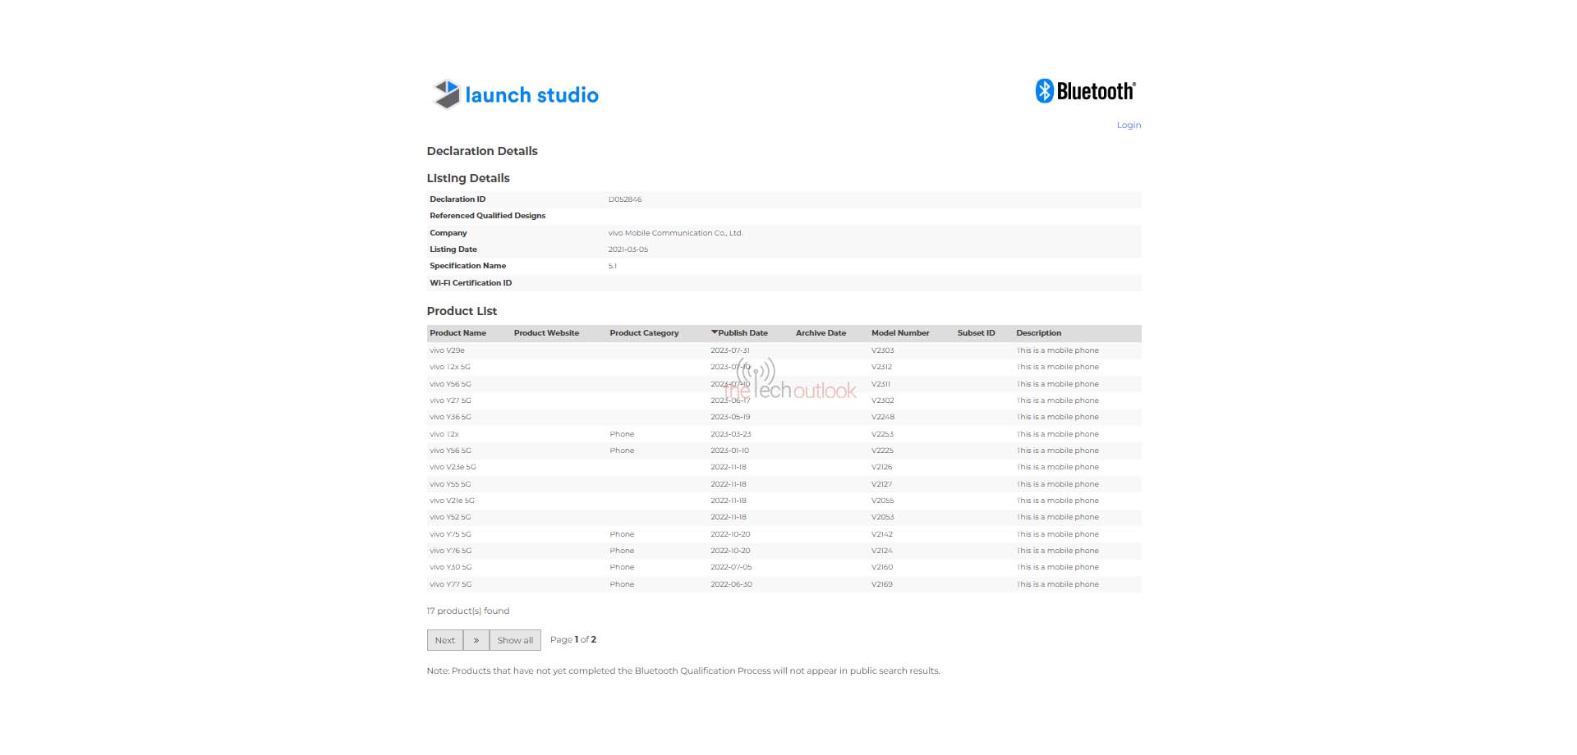Click the Phone category in V2253 row
Image resolution: width=1577 pixels, height=755 pixels.
click(622, 434)
